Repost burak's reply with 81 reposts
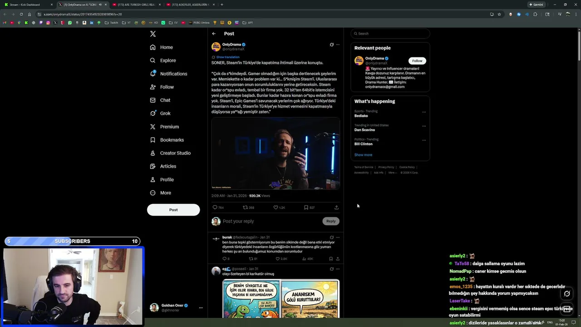 (x=253, y=259)
